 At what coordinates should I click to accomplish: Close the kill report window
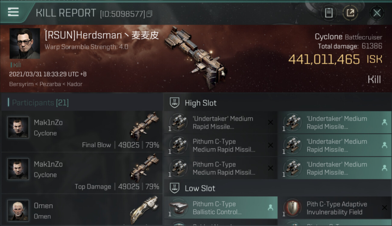(377, 13)
